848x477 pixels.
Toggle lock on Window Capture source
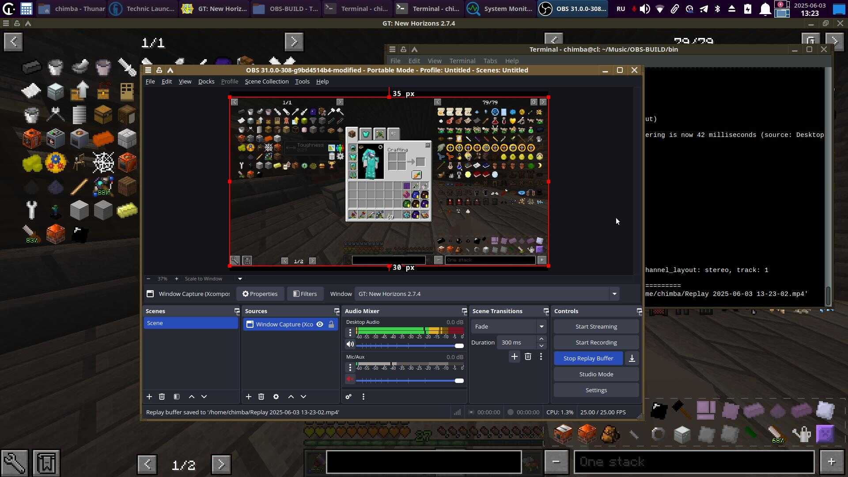pyautogui.click(x=331, y=324)
